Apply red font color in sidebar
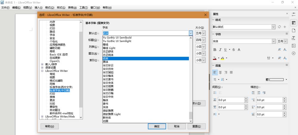This screenshot has width=298, height=135. (x=215, y=58)
